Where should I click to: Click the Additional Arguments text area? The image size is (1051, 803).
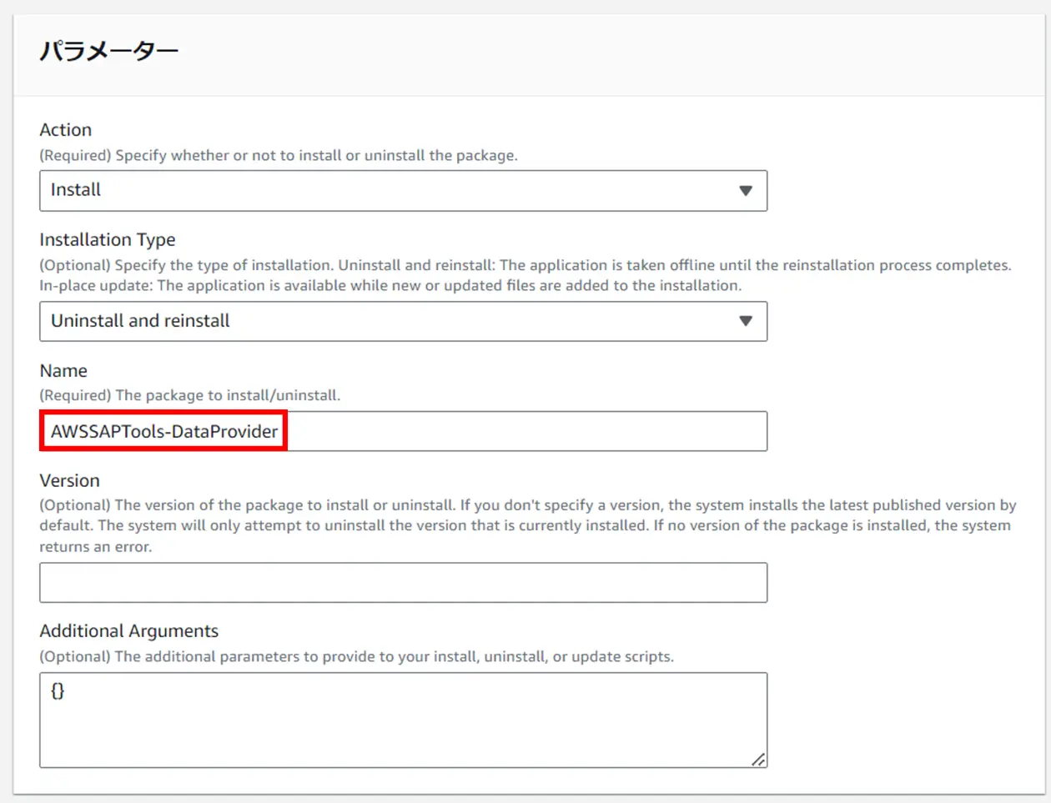(x=403, y=720)
